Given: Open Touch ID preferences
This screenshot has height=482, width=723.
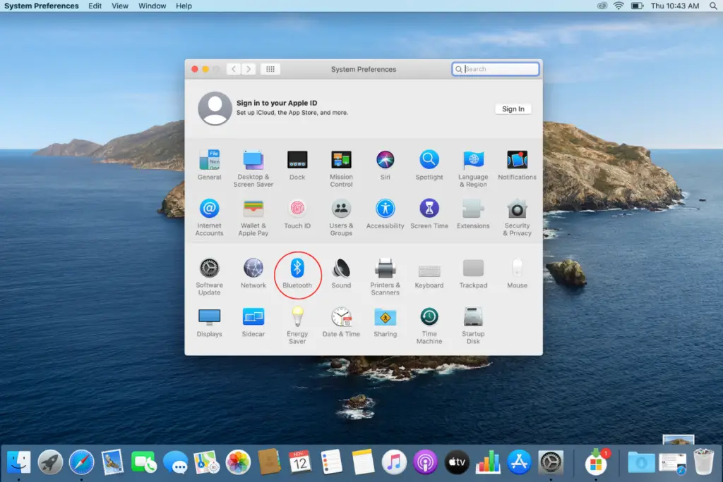Looking at the screenshot, I should 297,214.
